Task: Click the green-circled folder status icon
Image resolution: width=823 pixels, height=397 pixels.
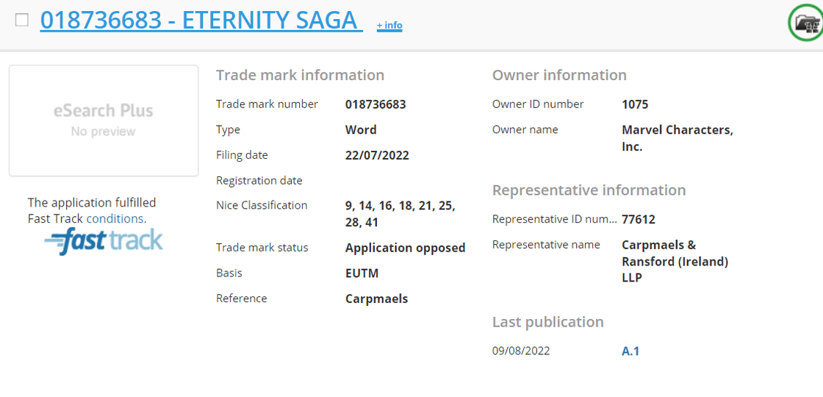Action: click(x=806, y=23)
